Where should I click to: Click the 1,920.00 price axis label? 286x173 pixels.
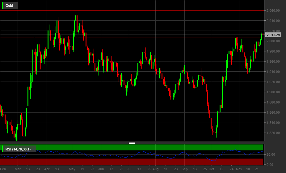point(273,82)
